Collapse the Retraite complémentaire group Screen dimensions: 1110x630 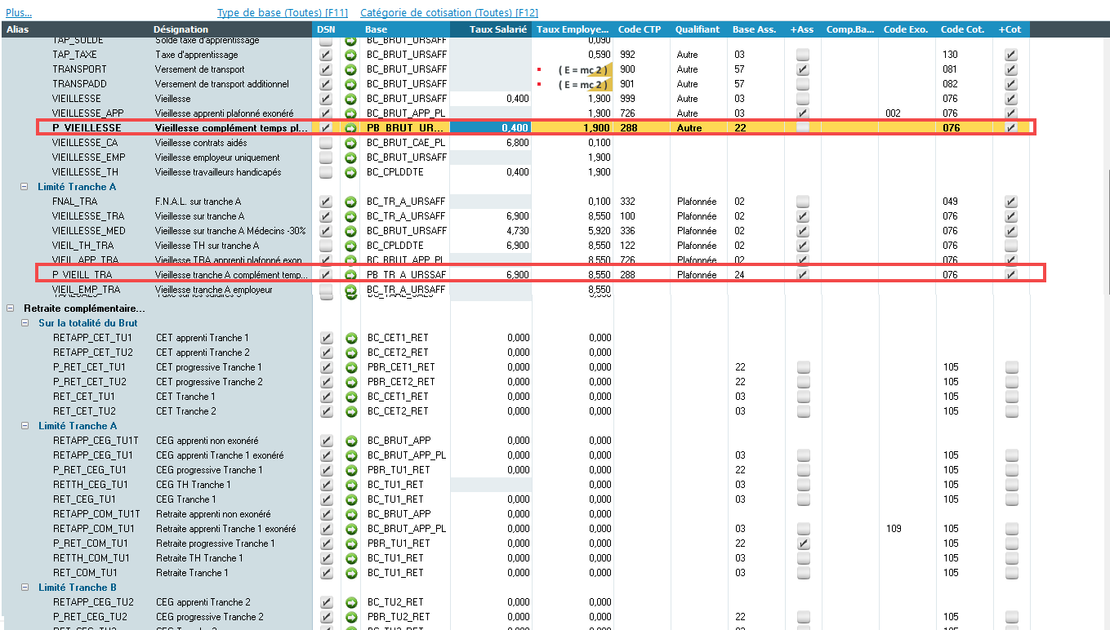click(10, 308)
